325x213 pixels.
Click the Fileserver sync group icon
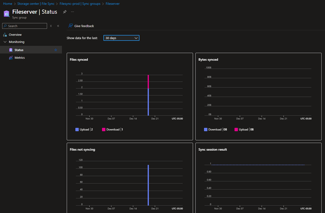[6, 13]
